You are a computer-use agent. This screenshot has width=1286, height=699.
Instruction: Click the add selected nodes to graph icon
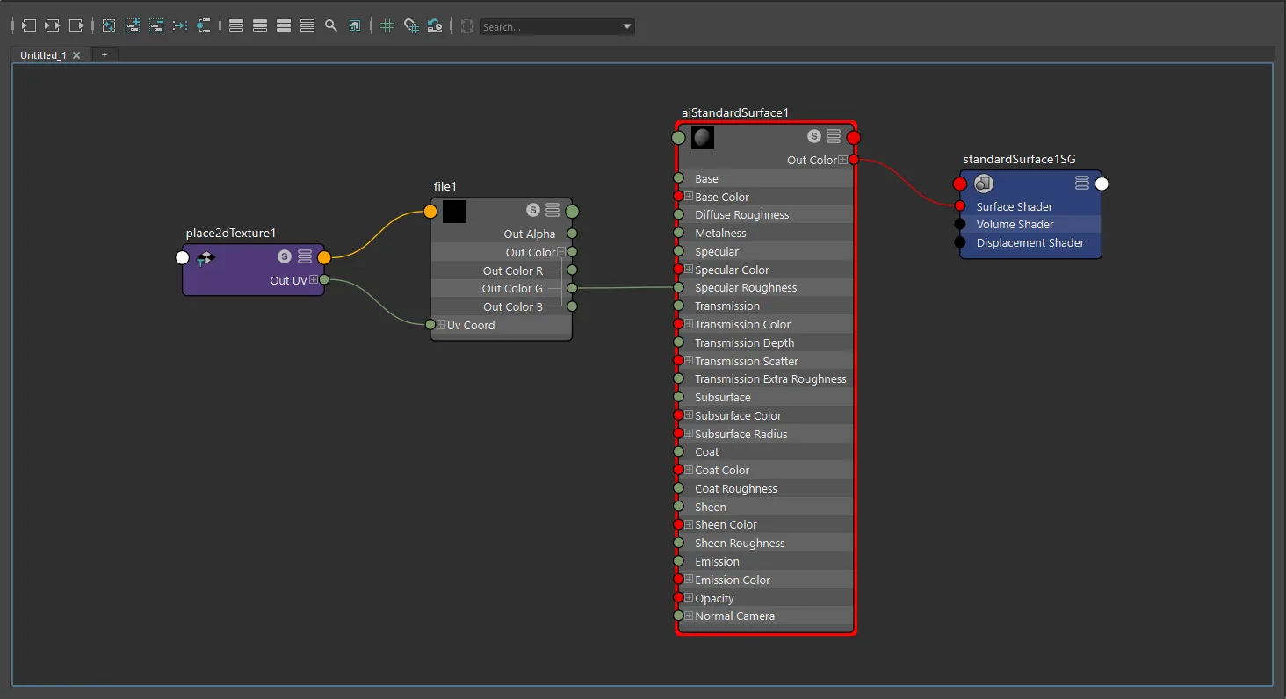point(133,26)
